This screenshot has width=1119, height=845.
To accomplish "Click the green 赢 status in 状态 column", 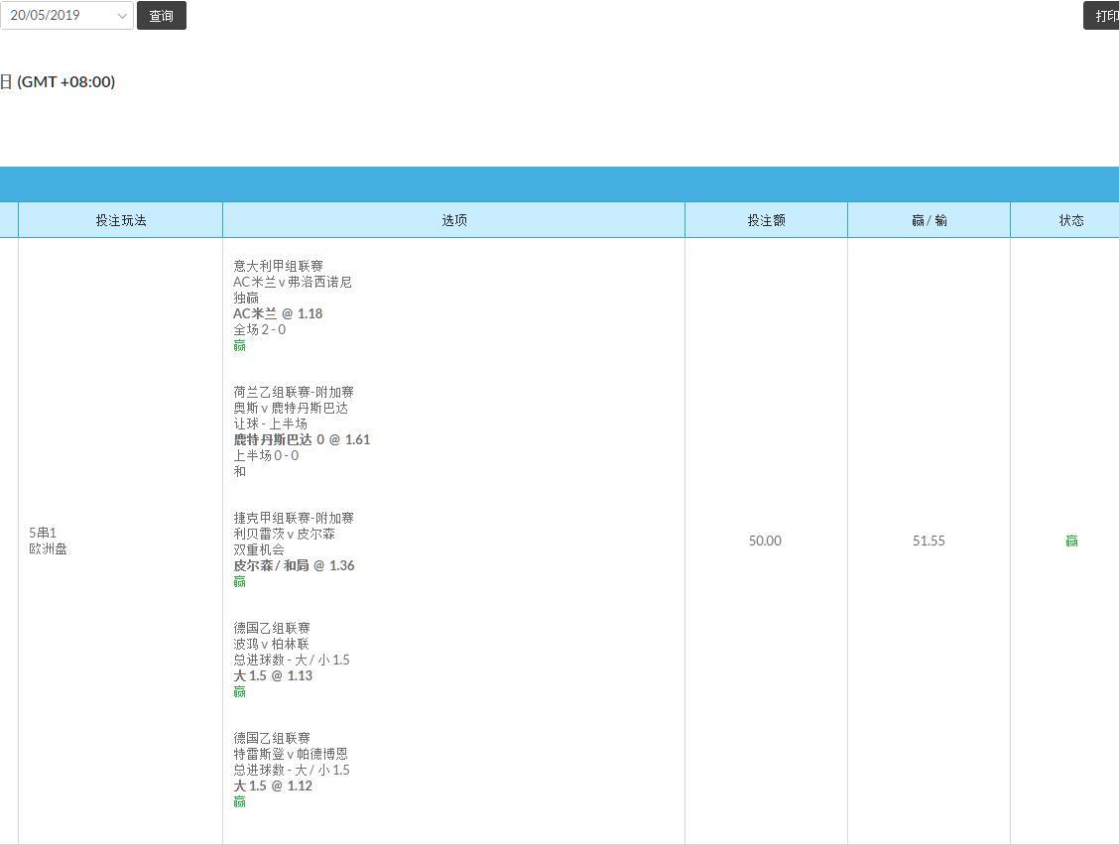I will (1071, 541).
